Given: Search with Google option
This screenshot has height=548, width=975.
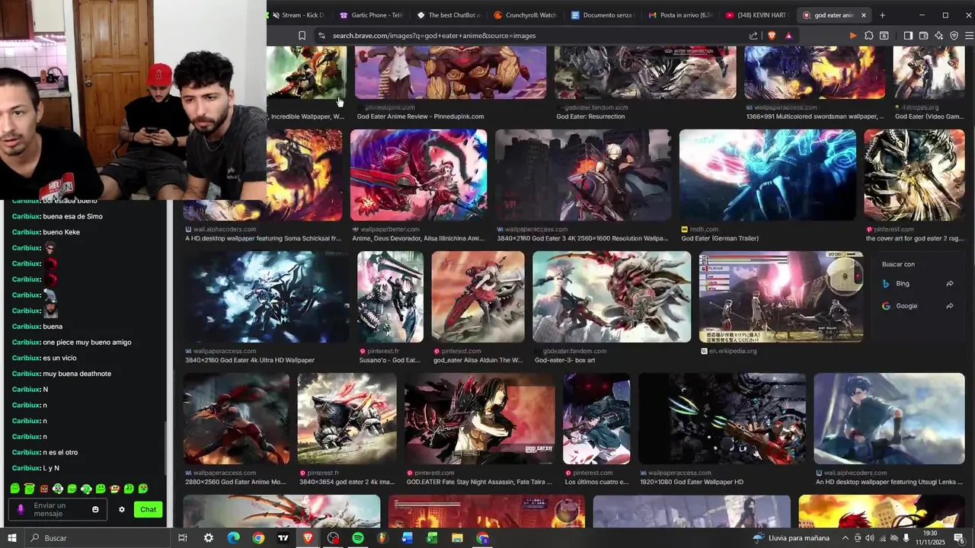Looking at the screenshot, I should point(918,306).
